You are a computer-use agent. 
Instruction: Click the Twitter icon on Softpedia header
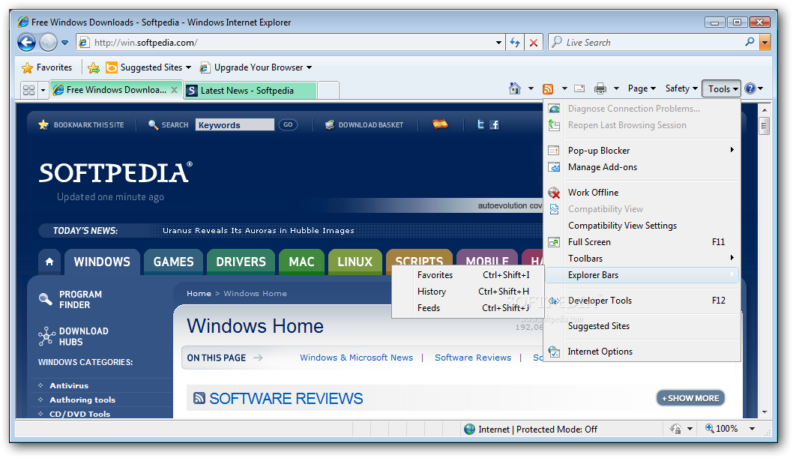point(480,124)
